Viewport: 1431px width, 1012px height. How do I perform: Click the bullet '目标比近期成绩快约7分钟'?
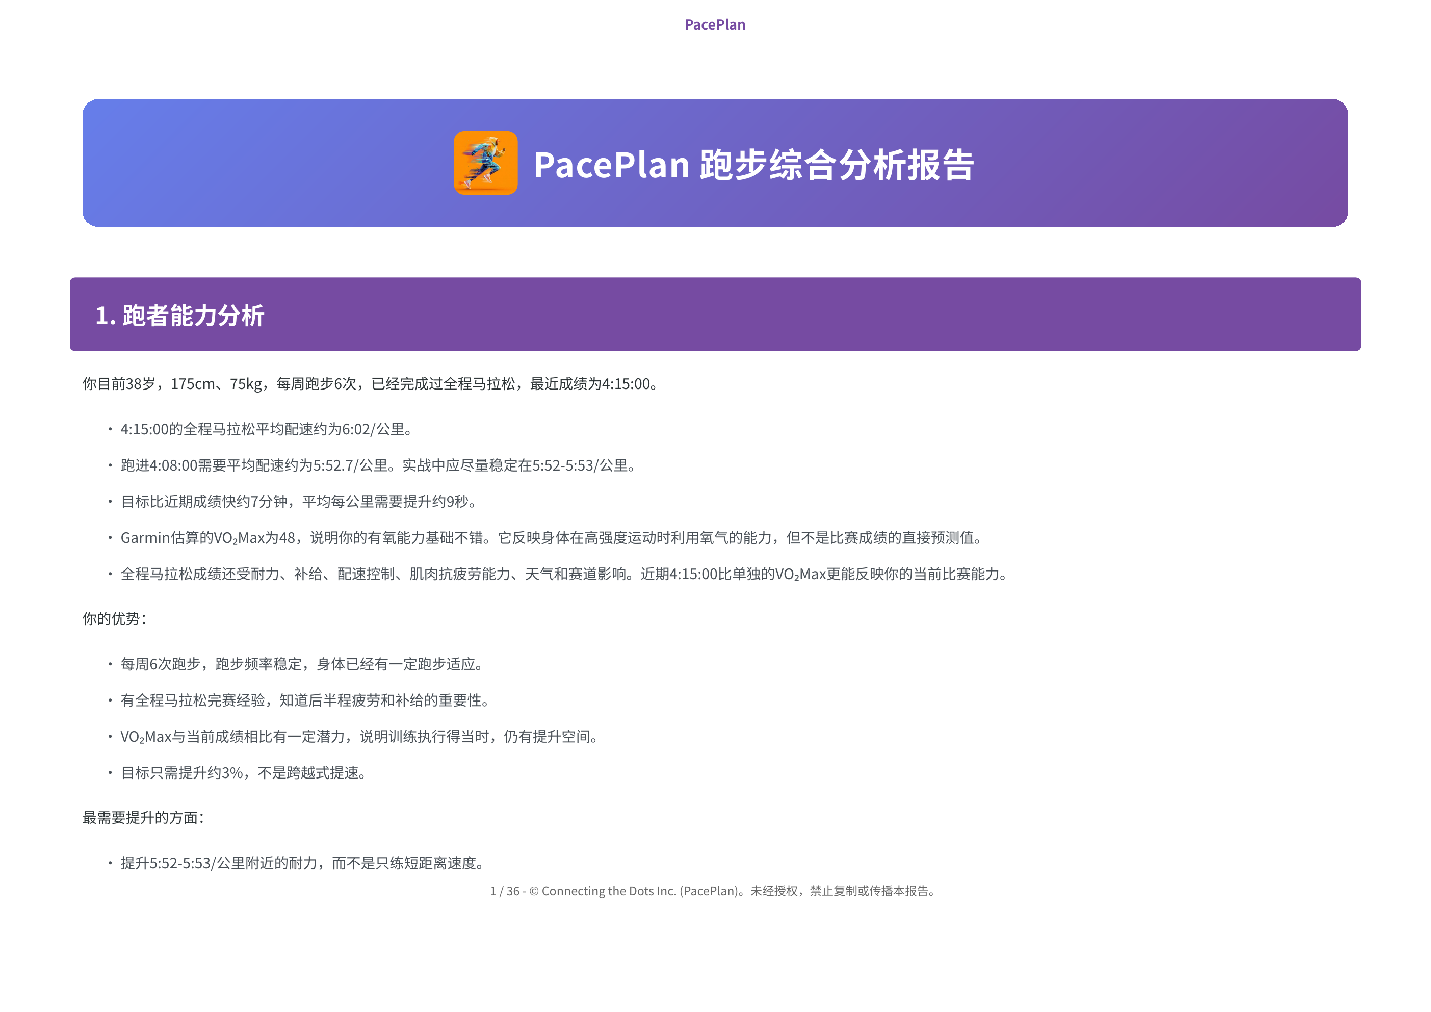[x=300, y=502]
